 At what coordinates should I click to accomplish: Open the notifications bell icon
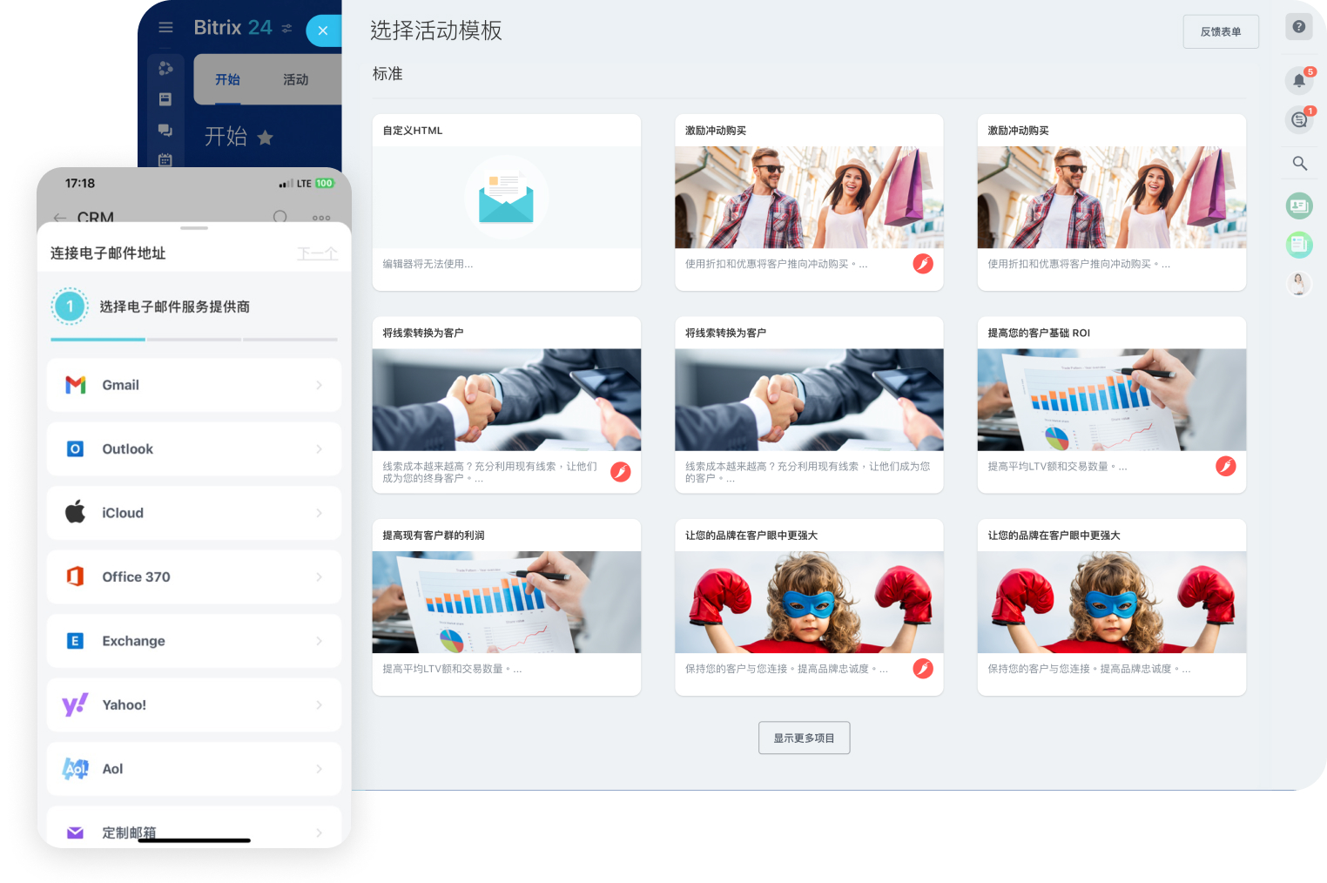pos(1298,81)
